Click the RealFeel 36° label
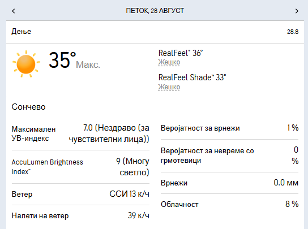 point(181,53)
